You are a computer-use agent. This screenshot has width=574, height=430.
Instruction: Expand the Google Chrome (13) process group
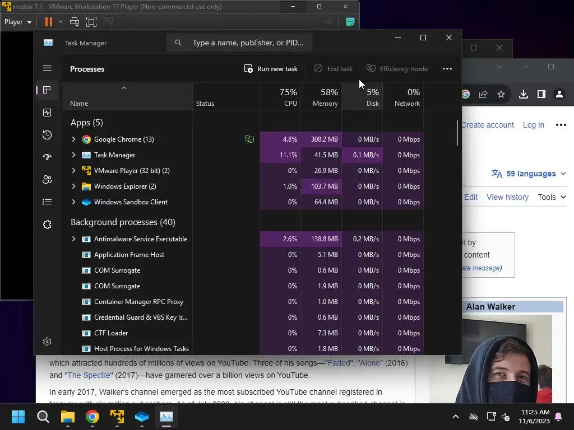click(x=73, y=139)
